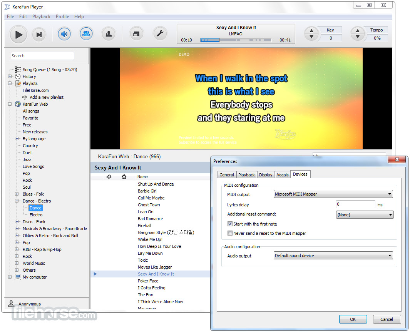Enable Never send a reset to MIDI mapper
This screenshot has width=410, height=332.
230,233
